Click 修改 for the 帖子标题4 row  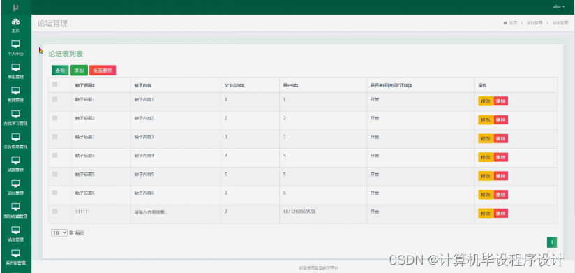(x=486, y=157)
